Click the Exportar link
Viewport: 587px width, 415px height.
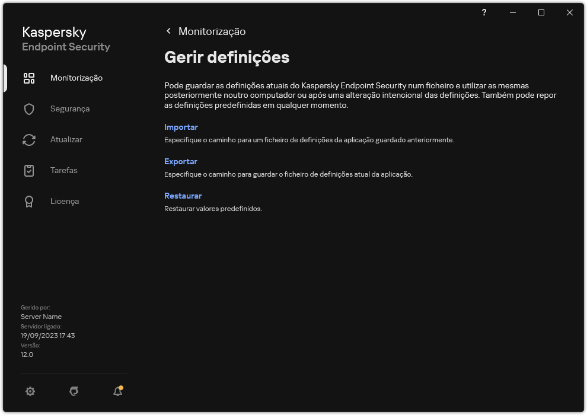181,162
